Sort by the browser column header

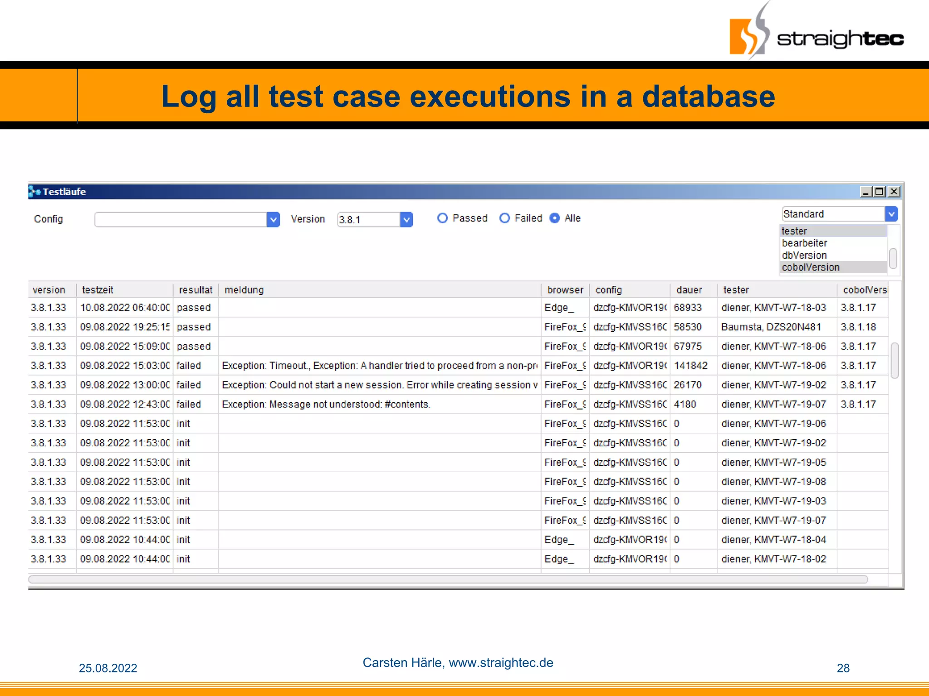coord(565,290)
